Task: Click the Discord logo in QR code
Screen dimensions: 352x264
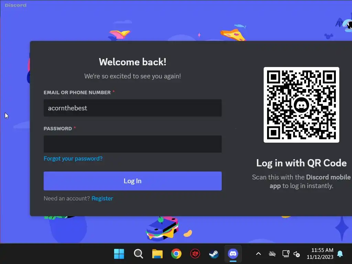Action: point(301,105)
